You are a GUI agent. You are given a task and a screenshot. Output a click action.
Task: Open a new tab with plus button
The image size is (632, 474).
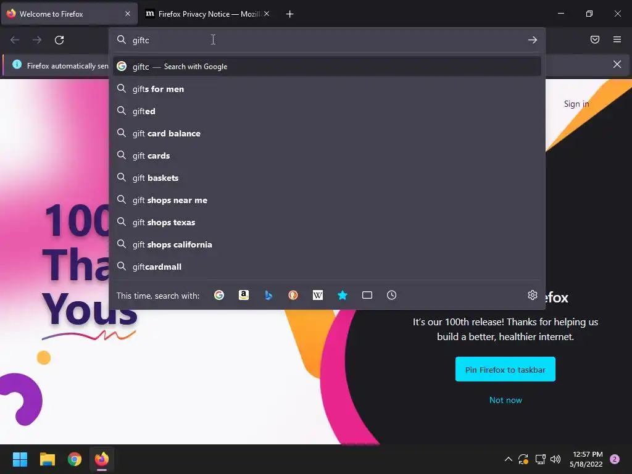coord(290,14)
